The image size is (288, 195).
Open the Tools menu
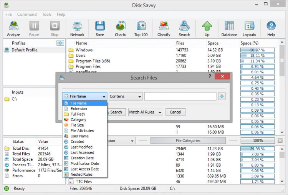point(46,14)
